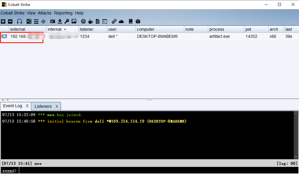Click the minus icon to disconnect from team server
The width and height of the screenshot is (299, 174).
coord(10,21)
